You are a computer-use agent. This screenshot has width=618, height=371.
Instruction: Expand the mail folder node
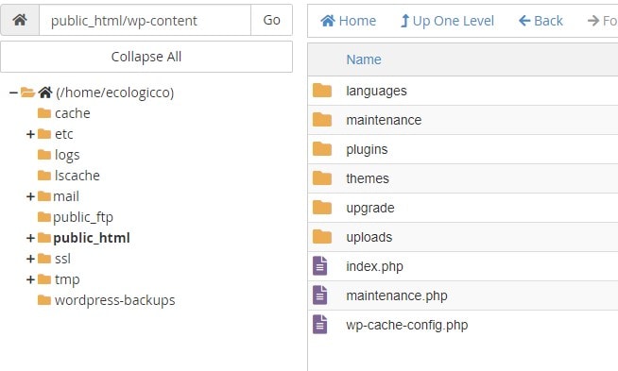tap(30, 196)
